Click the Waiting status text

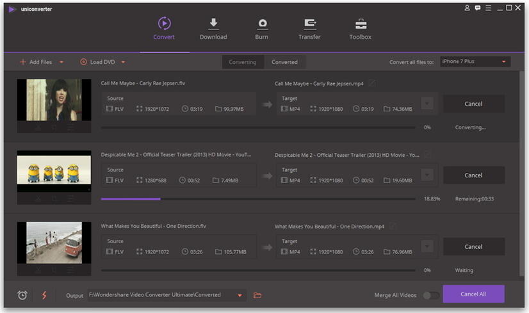464,271
